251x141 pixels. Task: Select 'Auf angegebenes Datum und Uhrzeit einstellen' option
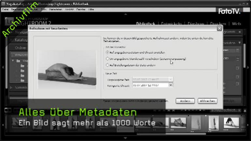click(x=108, y=52)
